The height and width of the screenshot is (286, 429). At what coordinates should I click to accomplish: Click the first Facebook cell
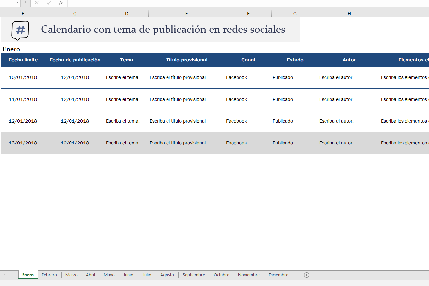click(236, 77)
